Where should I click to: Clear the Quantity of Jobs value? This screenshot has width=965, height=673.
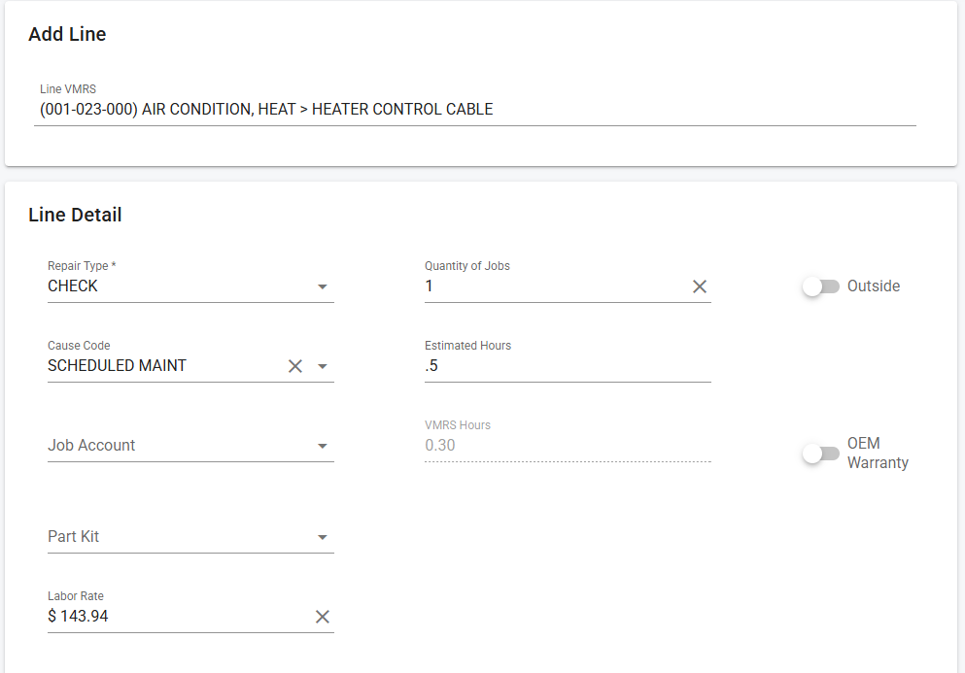click(699, 286)
